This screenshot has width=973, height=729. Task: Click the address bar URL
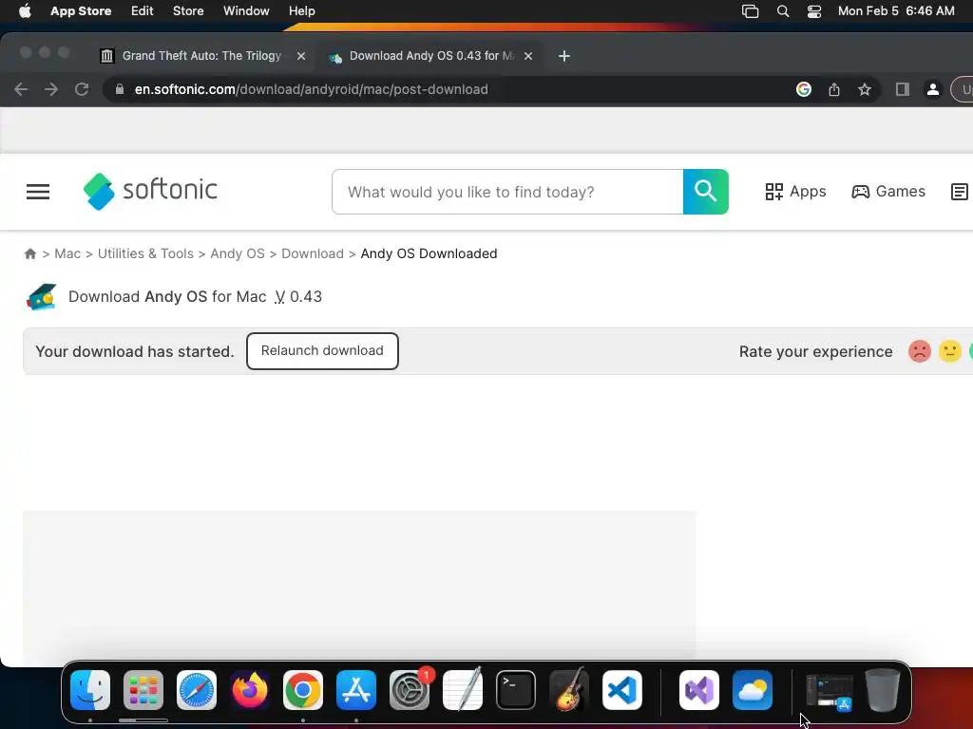(x=312, y=89)
